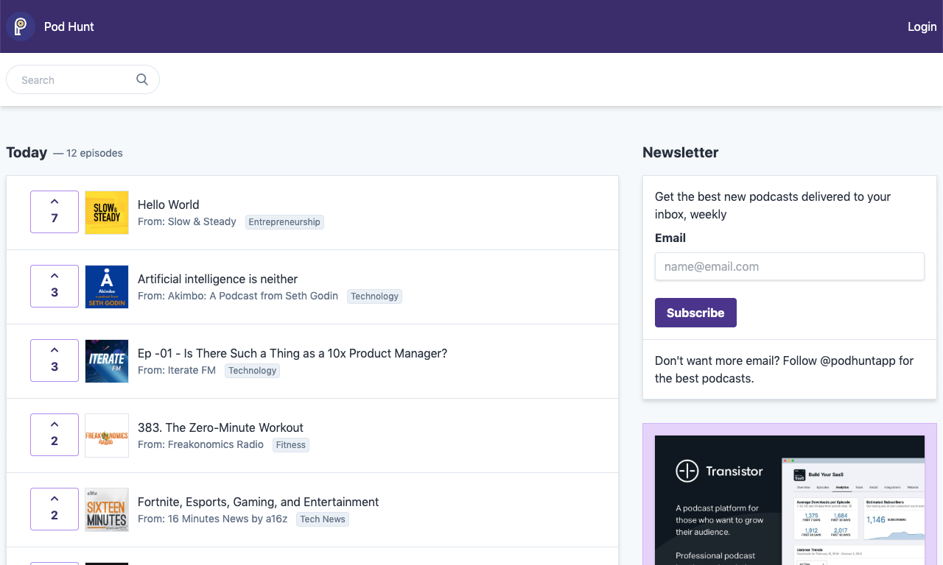The image size is (943, 565).
Task: Upvote Artificial intelligence is neither episode
Action: click(x=55, y=286)
